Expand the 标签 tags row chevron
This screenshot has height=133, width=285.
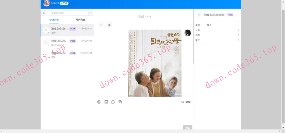coord(238,35)
